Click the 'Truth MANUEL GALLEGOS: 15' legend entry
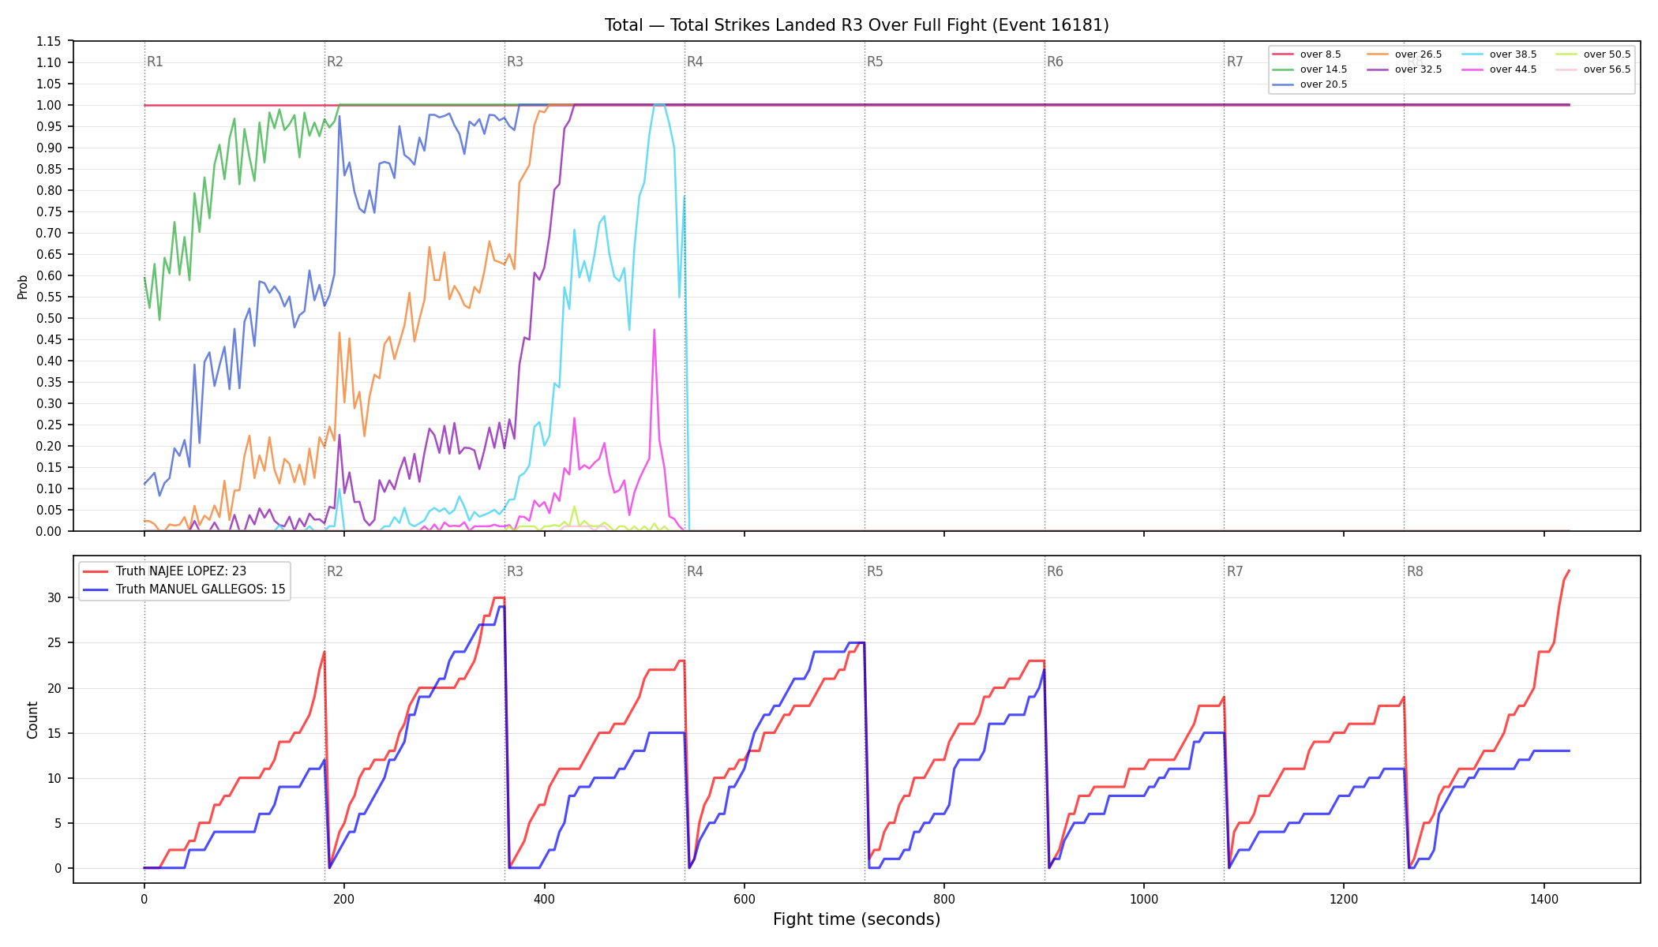This screenshot has width=1658, height=947. (184, 590)
